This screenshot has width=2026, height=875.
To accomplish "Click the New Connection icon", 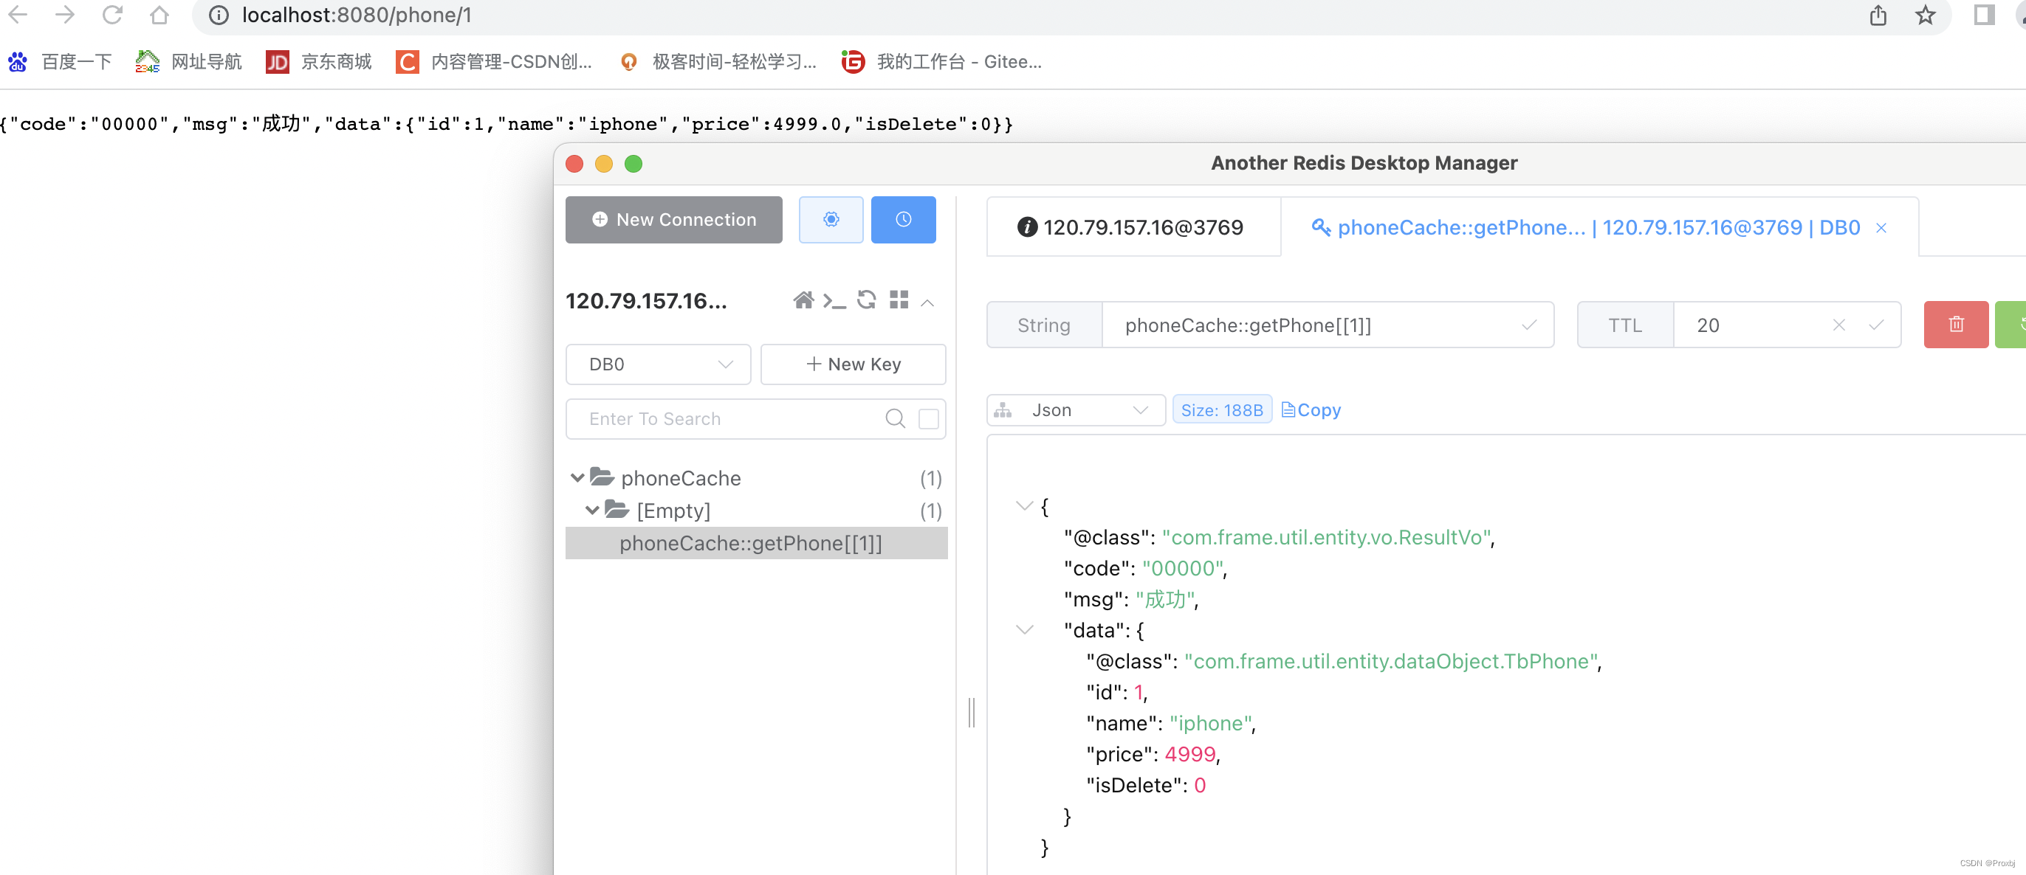I will tap(673, 219).
